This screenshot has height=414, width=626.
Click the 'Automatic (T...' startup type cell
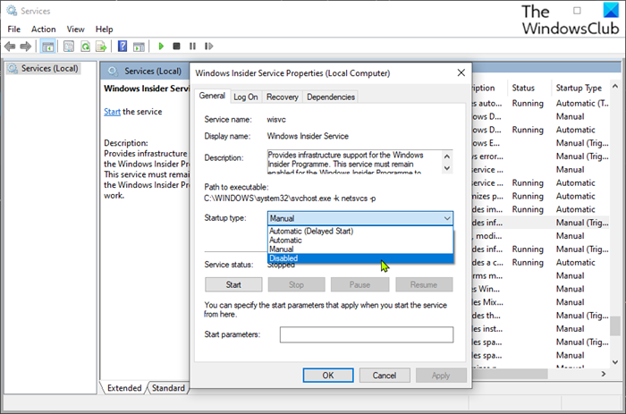(x=582, y=104)
